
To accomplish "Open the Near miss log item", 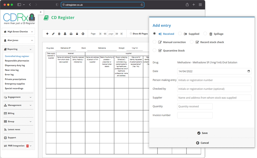I will point(12,70).
